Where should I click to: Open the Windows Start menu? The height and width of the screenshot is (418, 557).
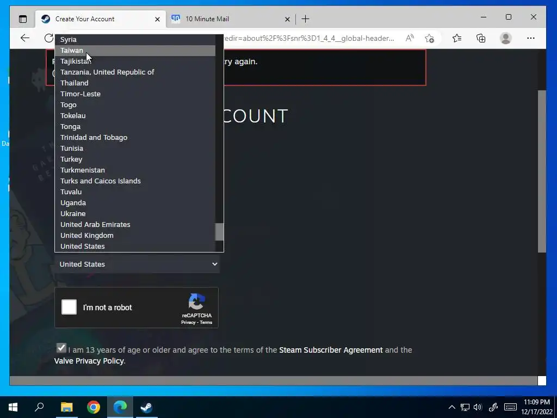coord(13,407)
